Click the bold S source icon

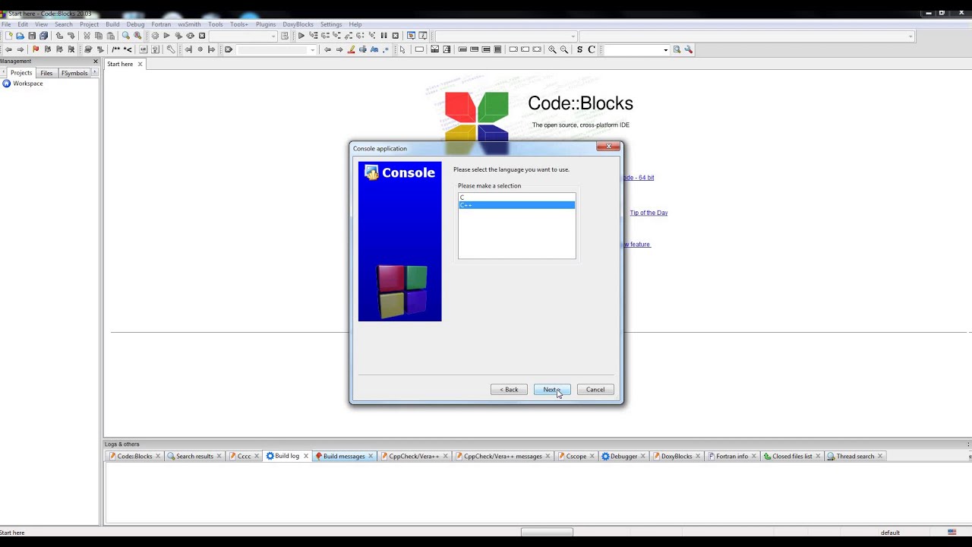coord(579,49)
